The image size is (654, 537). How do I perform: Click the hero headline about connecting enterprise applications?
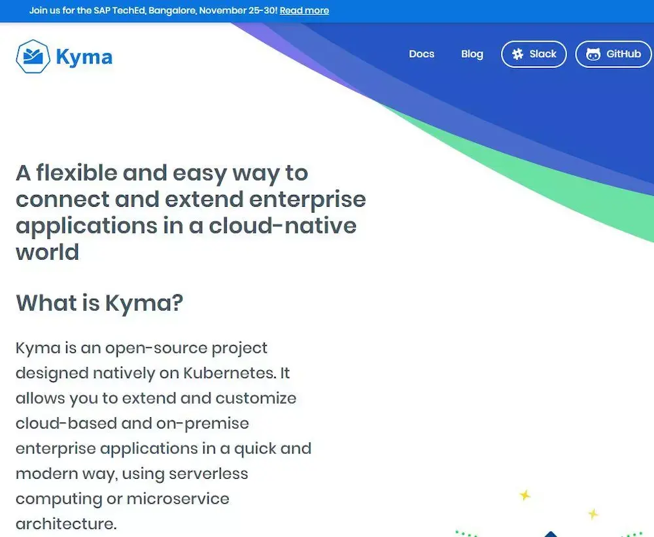(x=191, y=212)
